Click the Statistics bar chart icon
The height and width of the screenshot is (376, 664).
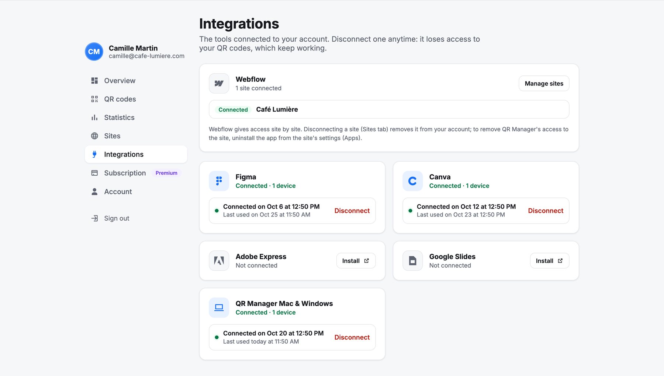pos(94,117)
